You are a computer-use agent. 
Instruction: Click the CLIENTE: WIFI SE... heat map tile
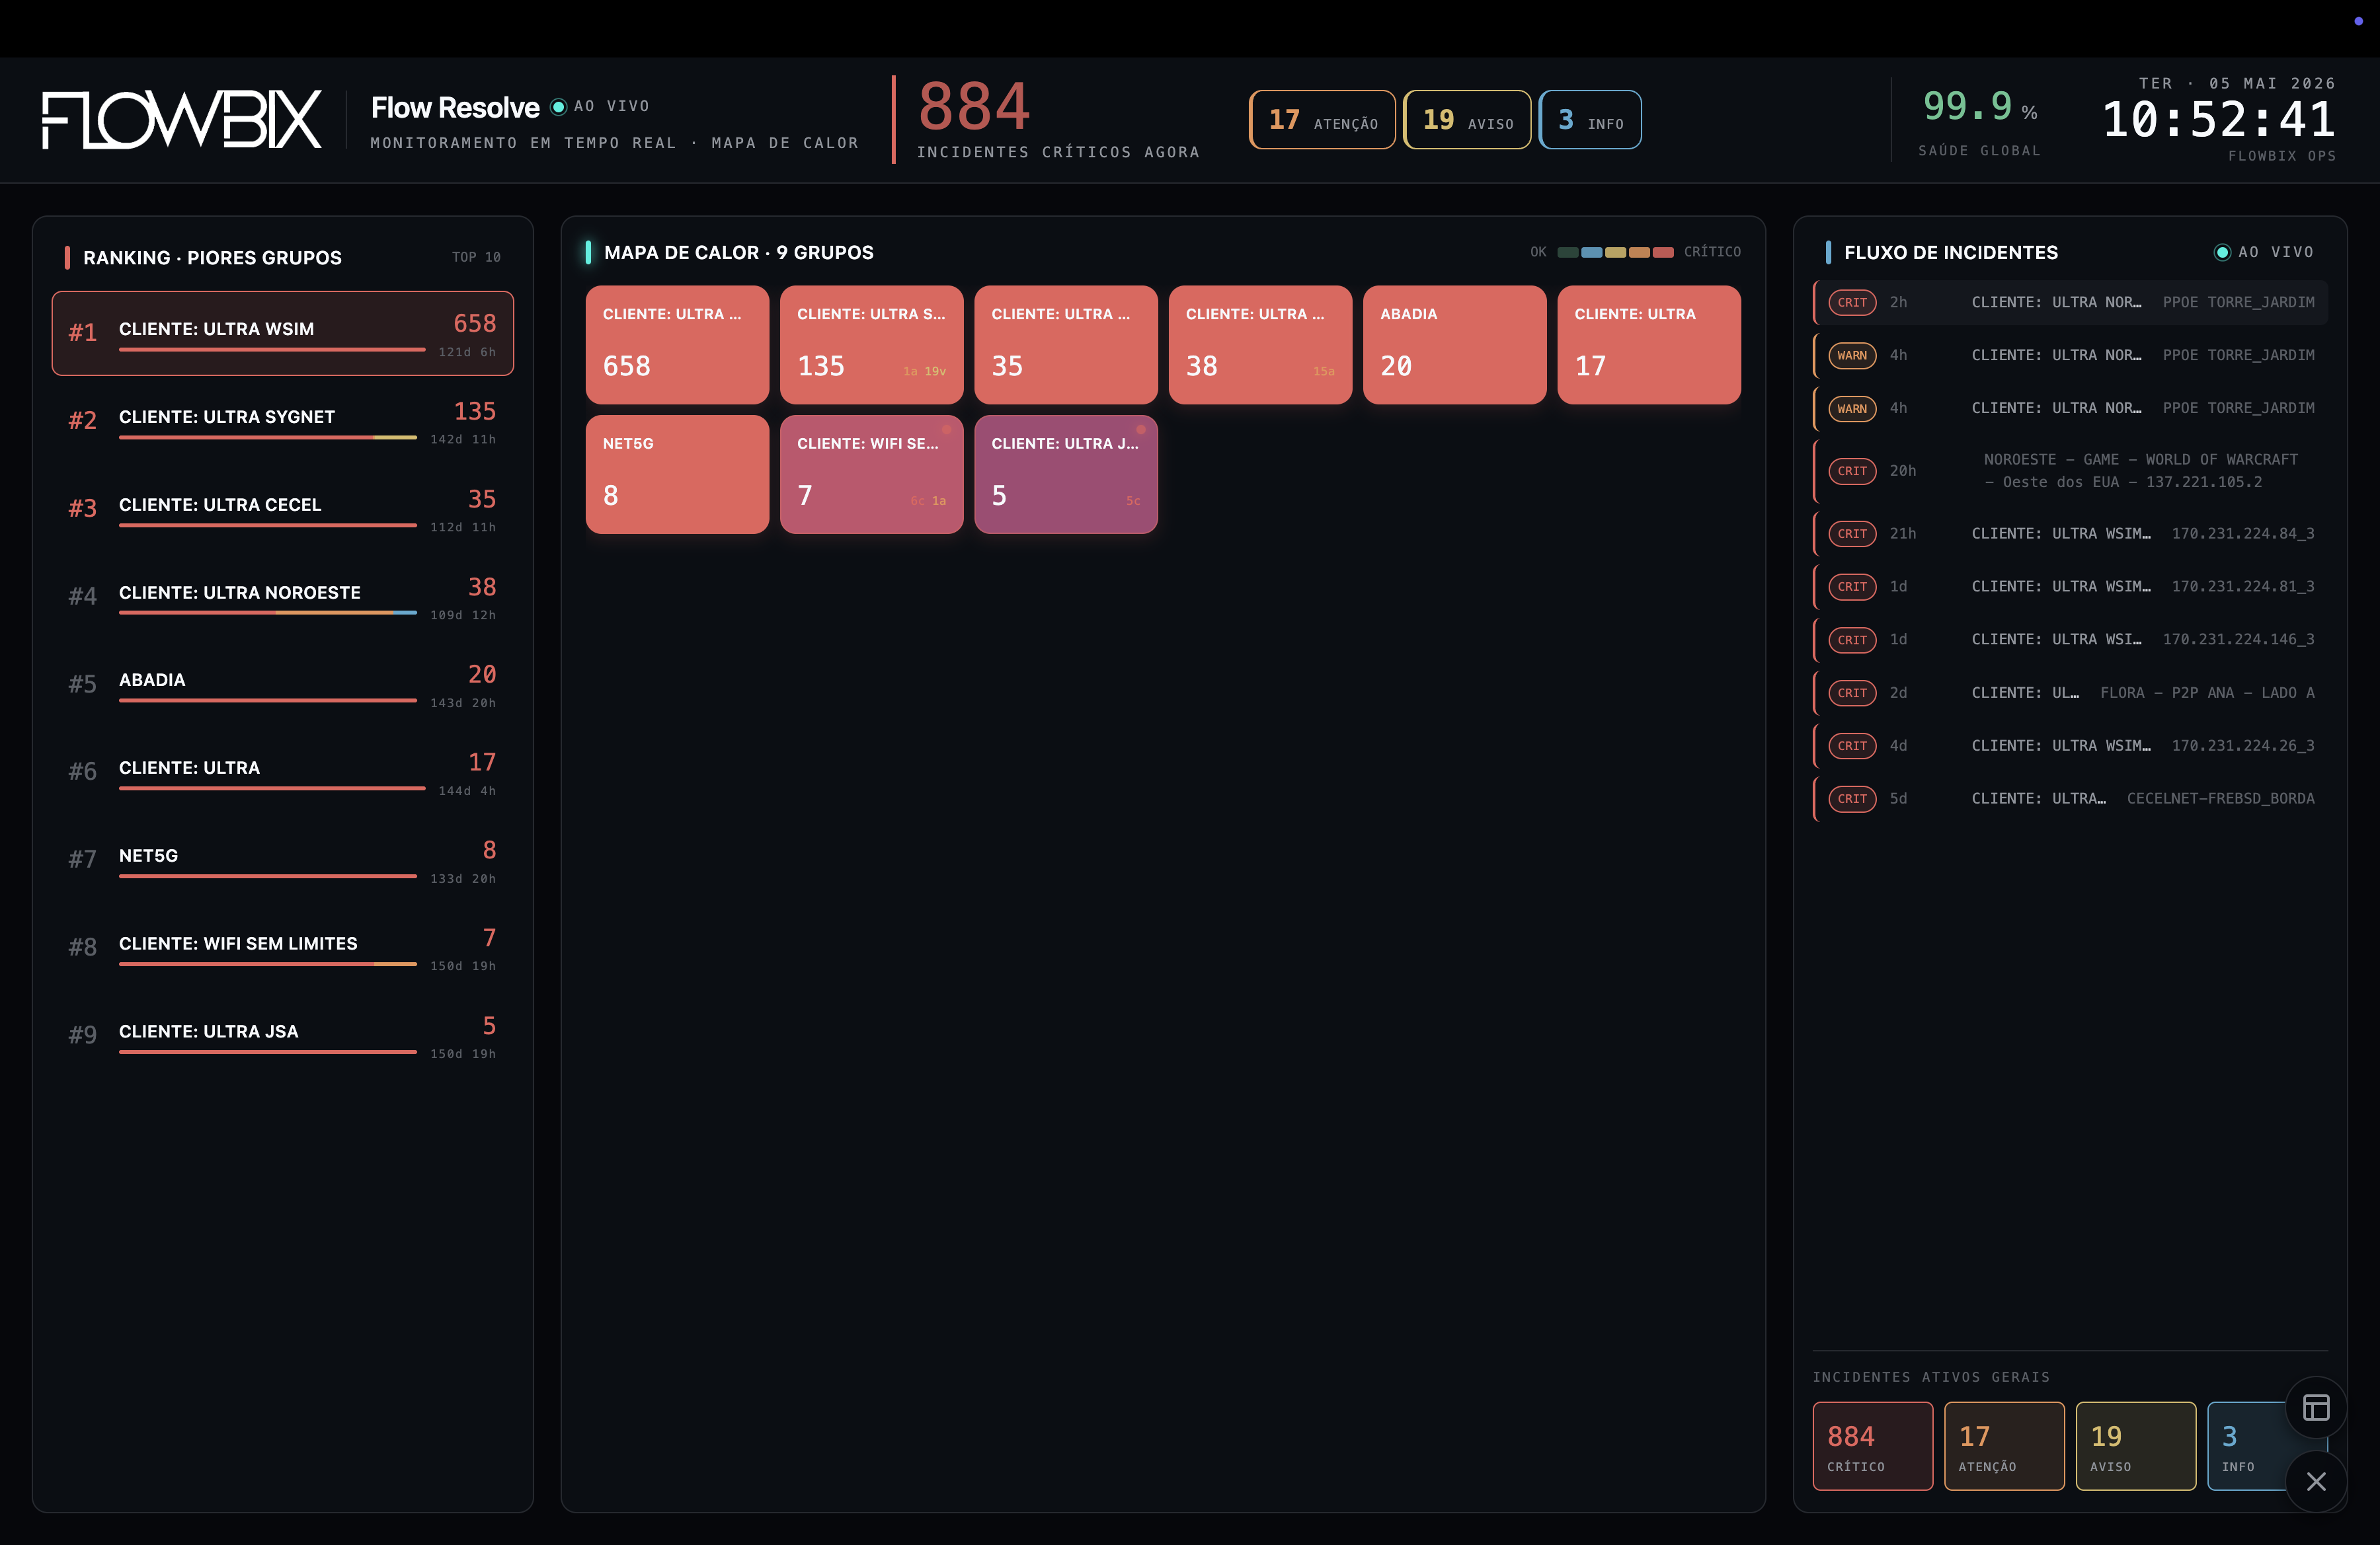point(871,474)
